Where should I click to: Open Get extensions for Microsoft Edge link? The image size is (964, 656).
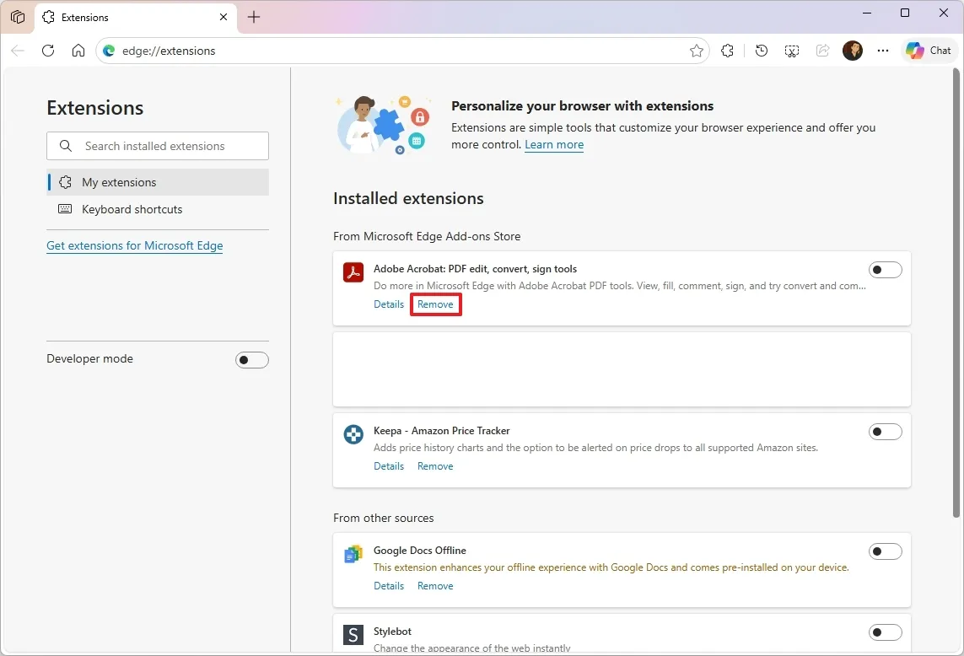pyautogui.click(x=134, y=245)
